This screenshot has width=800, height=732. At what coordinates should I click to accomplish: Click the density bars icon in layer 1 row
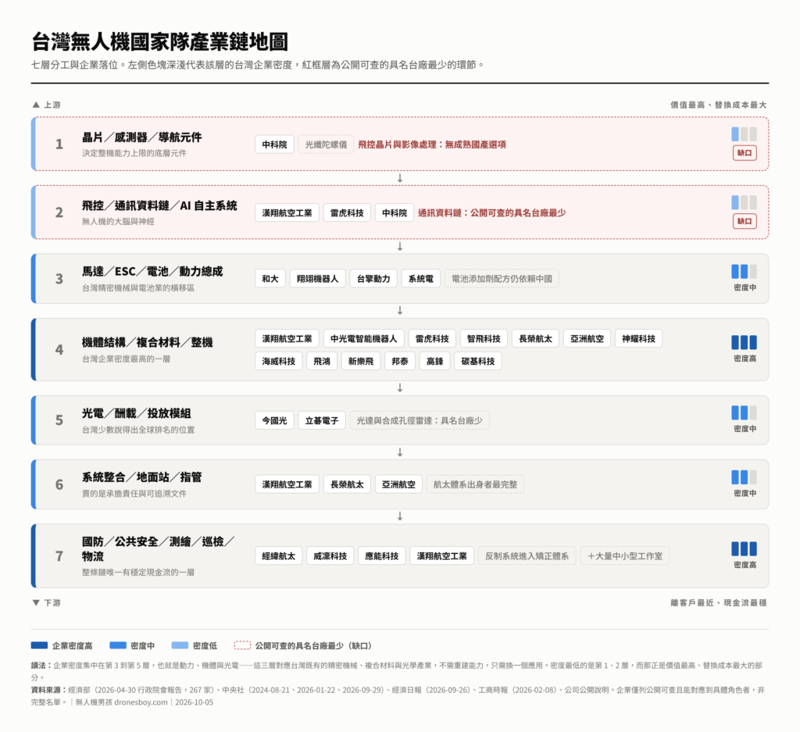(744, 134)
